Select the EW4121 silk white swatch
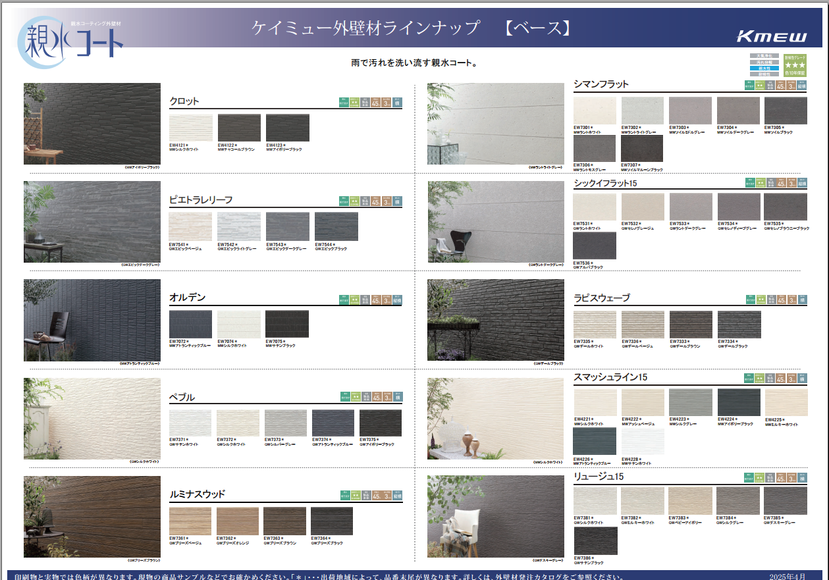This screenshot has width=829, height=580. click(x=190, y=128)
